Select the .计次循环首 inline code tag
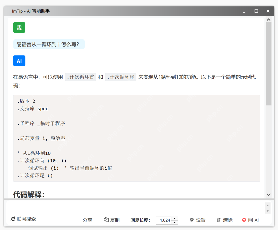The height and width of the screenshot is (230, 278). [80, 77]
